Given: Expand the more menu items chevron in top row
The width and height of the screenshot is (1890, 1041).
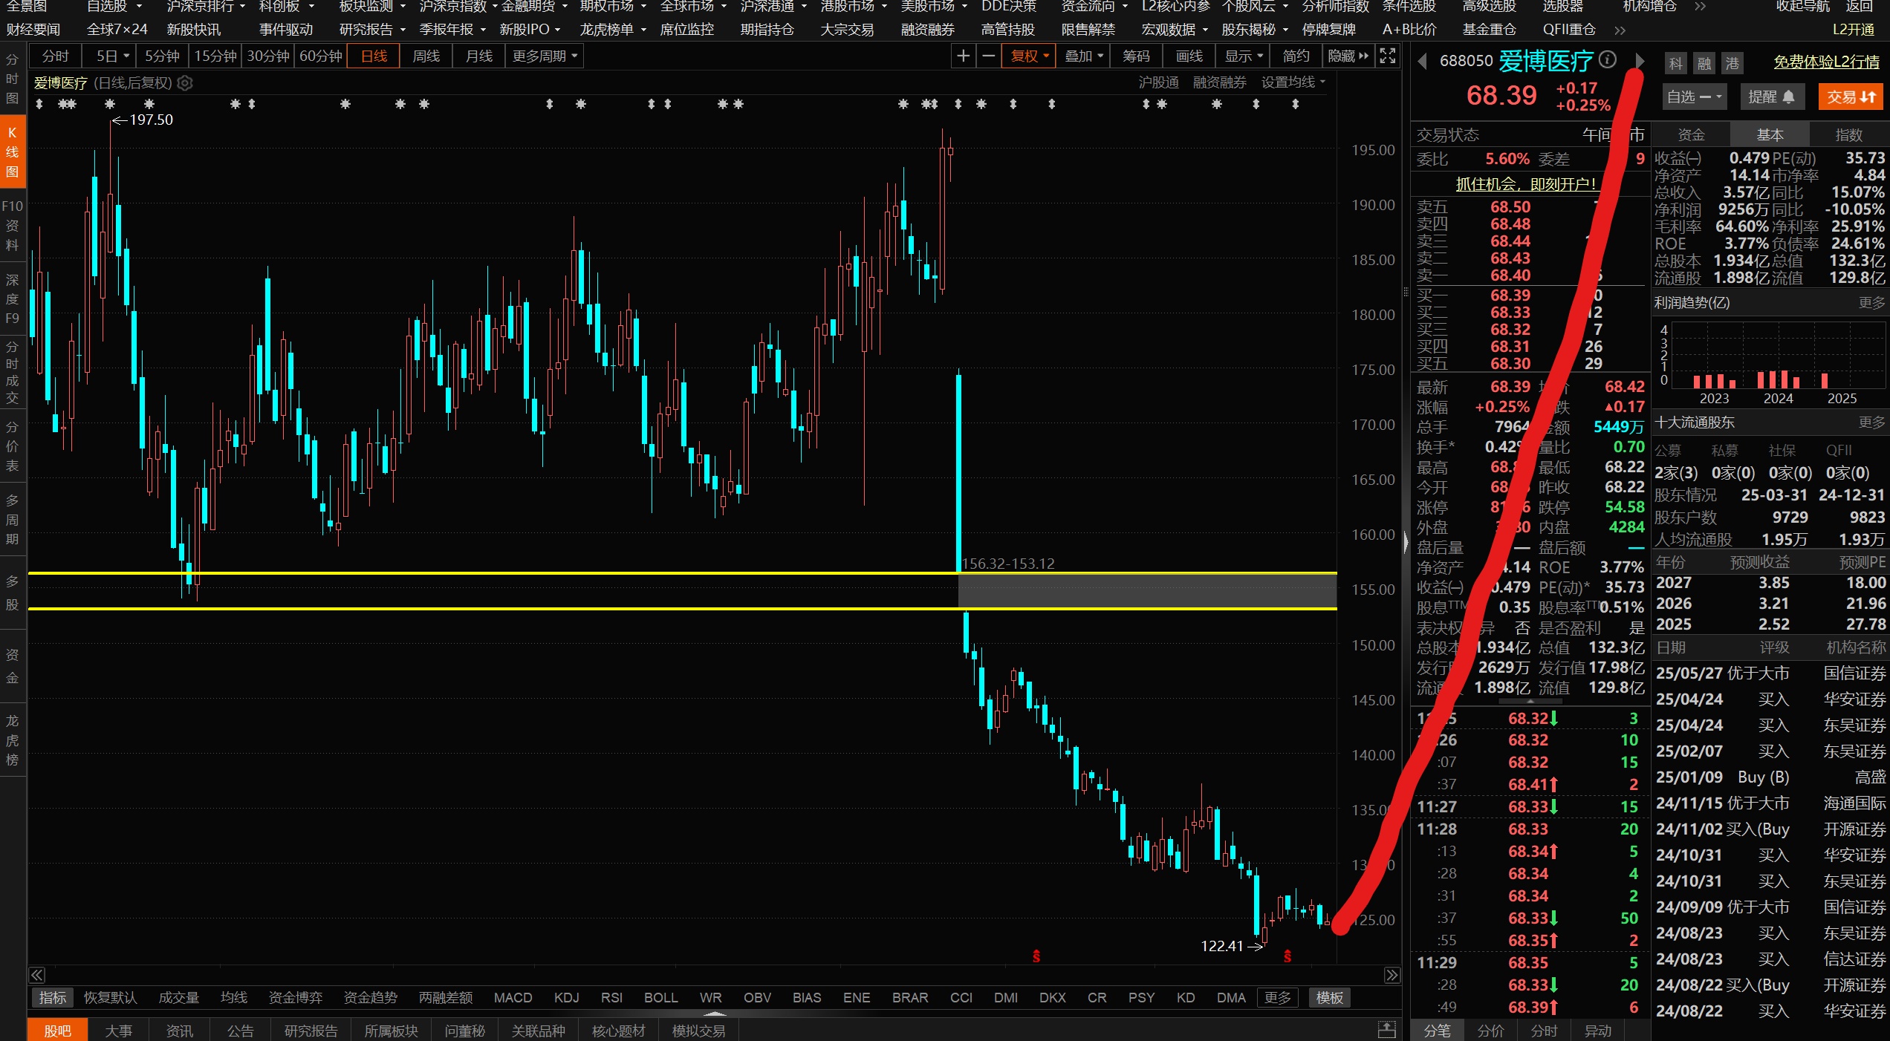Looking at the screenshot, I should [x=1700, y=7].
